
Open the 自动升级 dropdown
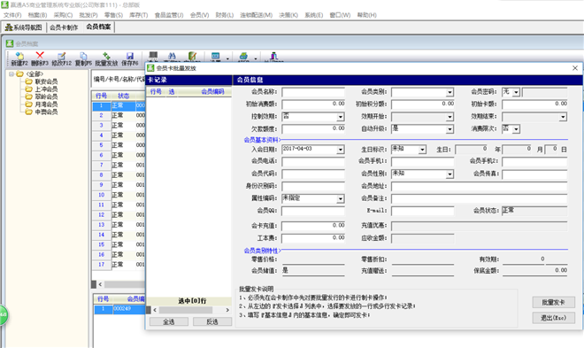(x=450, y=129)
